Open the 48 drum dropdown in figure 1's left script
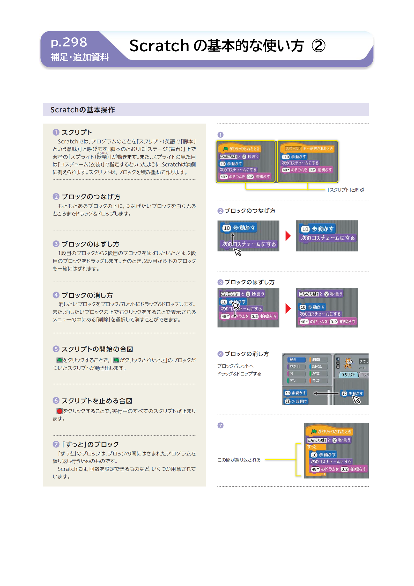The image size is (414, 586). 224,177
